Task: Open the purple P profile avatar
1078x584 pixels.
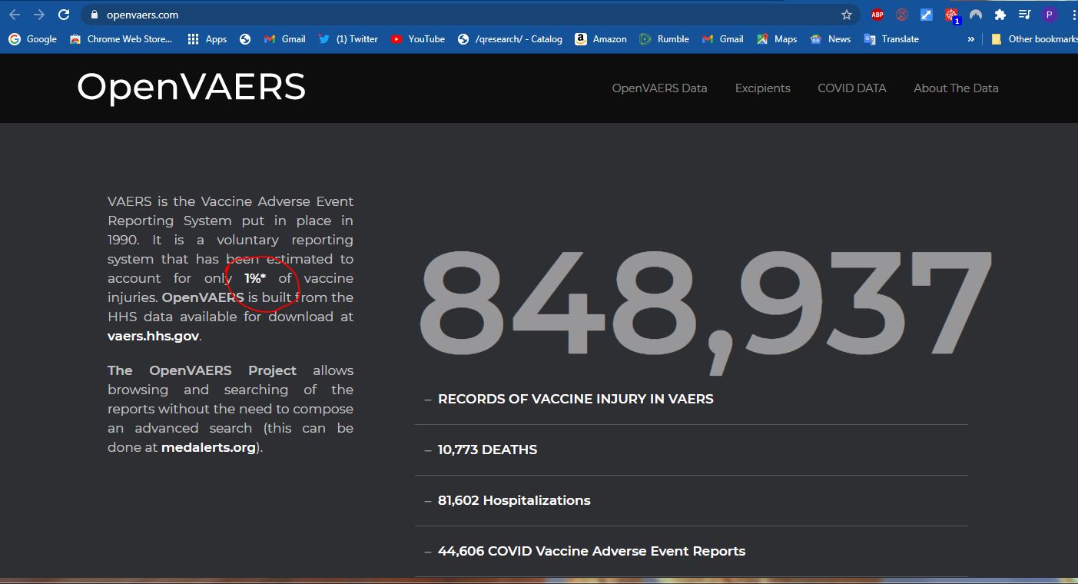Action: tap(1050, 15)
